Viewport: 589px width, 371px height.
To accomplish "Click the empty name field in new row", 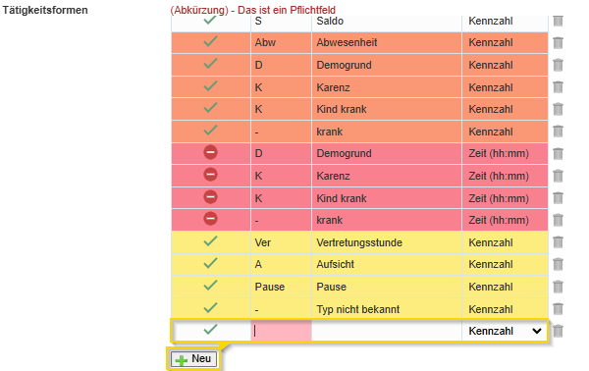I will (387, 331).
